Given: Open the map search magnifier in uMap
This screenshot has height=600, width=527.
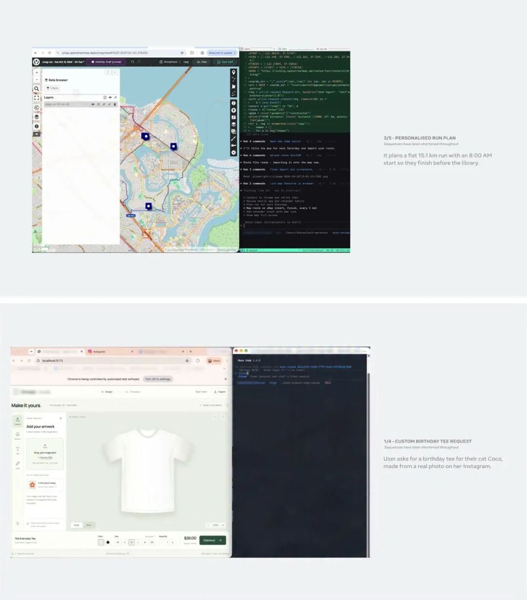Looking at the screenshot, I should [x=37, y=89].
